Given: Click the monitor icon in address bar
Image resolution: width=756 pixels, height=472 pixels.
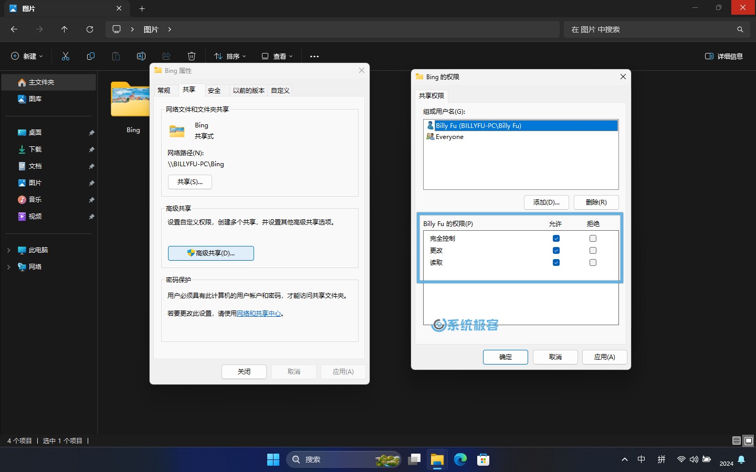Looking at the screenshot, I should tap(117, 29).
